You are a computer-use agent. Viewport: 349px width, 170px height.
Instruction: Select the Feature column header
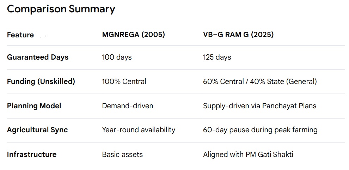[x=20, y=35]
